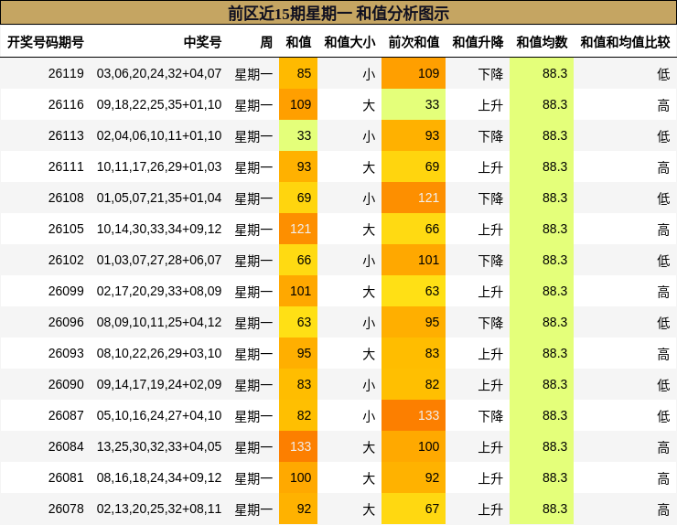Image resolution: width=677 pixels, height=525 pixels.
Task: Select issue number 26102
Action: 66,260
